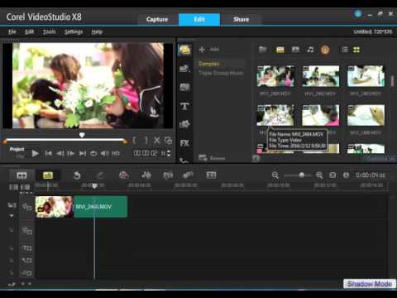Open the Track Motion tool

(x=188, y=175)
